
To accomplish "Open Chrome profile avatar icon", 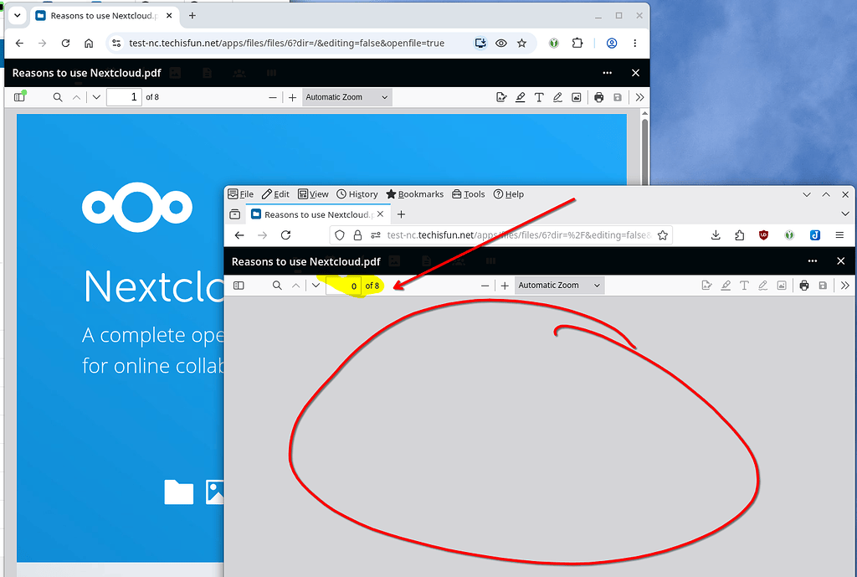I will [x=612, y=44].
